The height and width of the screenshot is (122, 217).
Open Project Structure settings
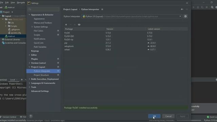pyautogui.click(x=41, y=75)
